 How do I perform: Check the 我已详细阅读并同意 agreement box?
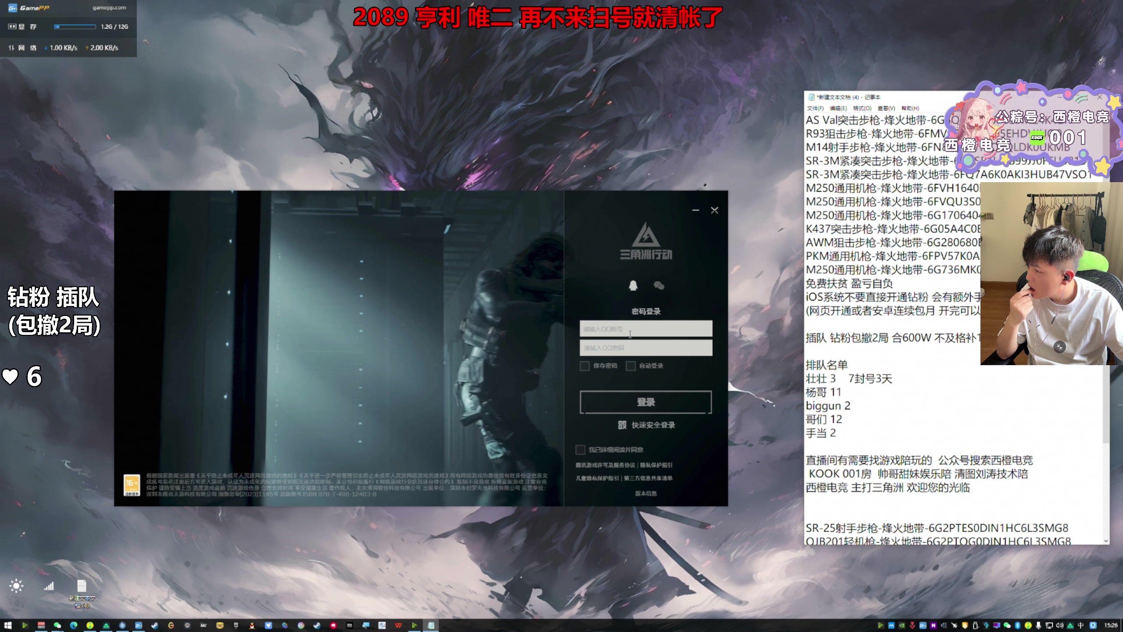coord(580,449)
